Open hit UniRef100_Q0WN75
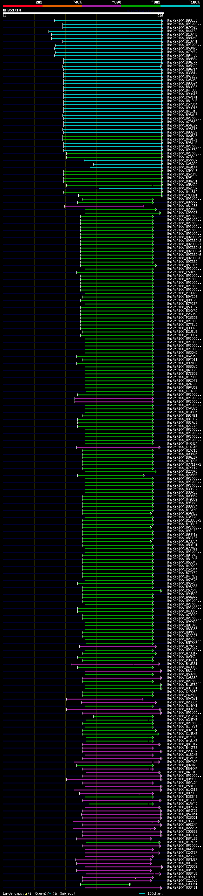Viewport: 203px width, 896px height. coord(182,48)
